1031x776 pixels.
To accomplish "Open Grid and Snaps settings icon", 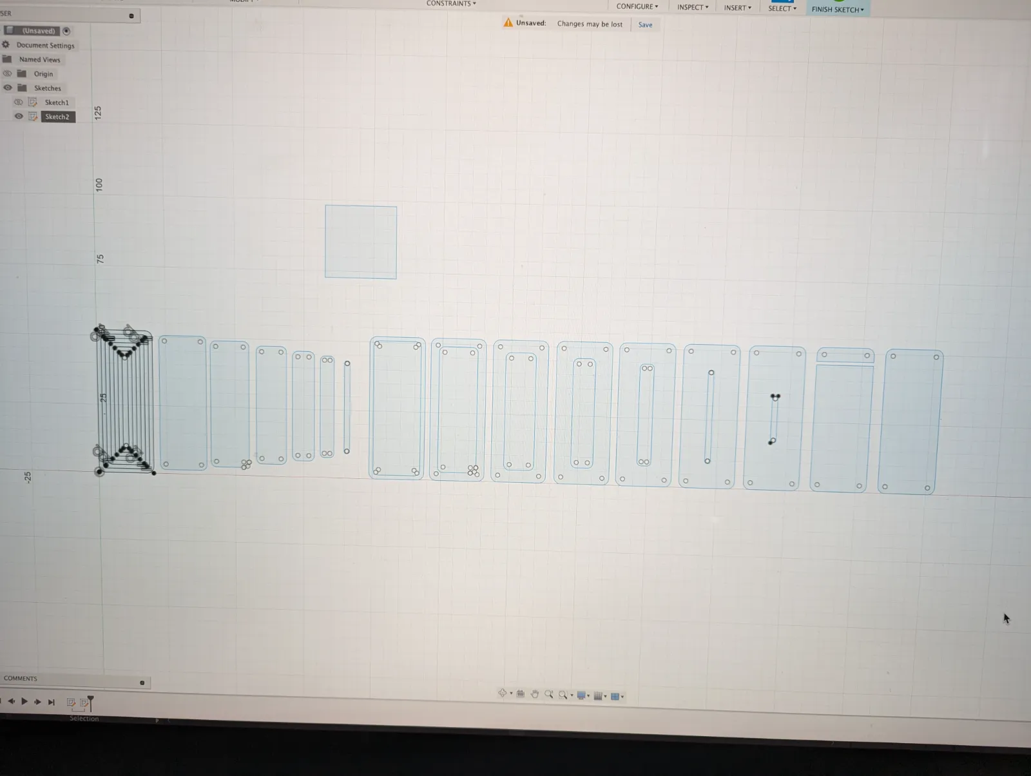I will (598, 696).
